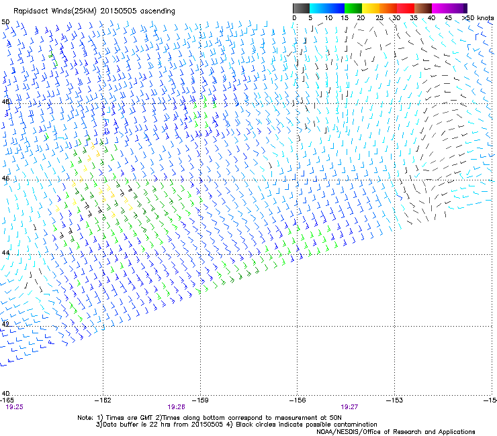This screenshot has width=497, height=436.
Task: Click the orange 25-30 knots color segment
Action: 388,8
